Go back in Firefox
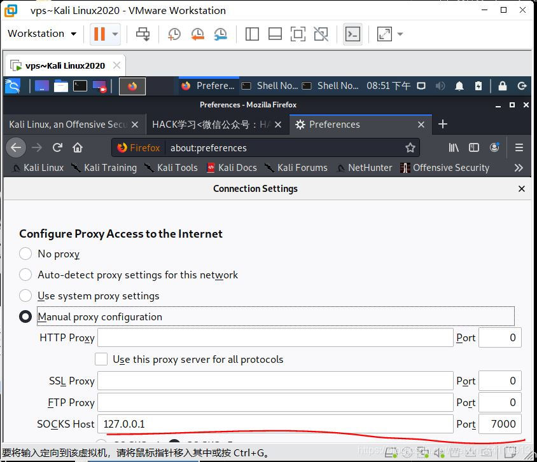 pyautogui.click(x=16, y=147)
